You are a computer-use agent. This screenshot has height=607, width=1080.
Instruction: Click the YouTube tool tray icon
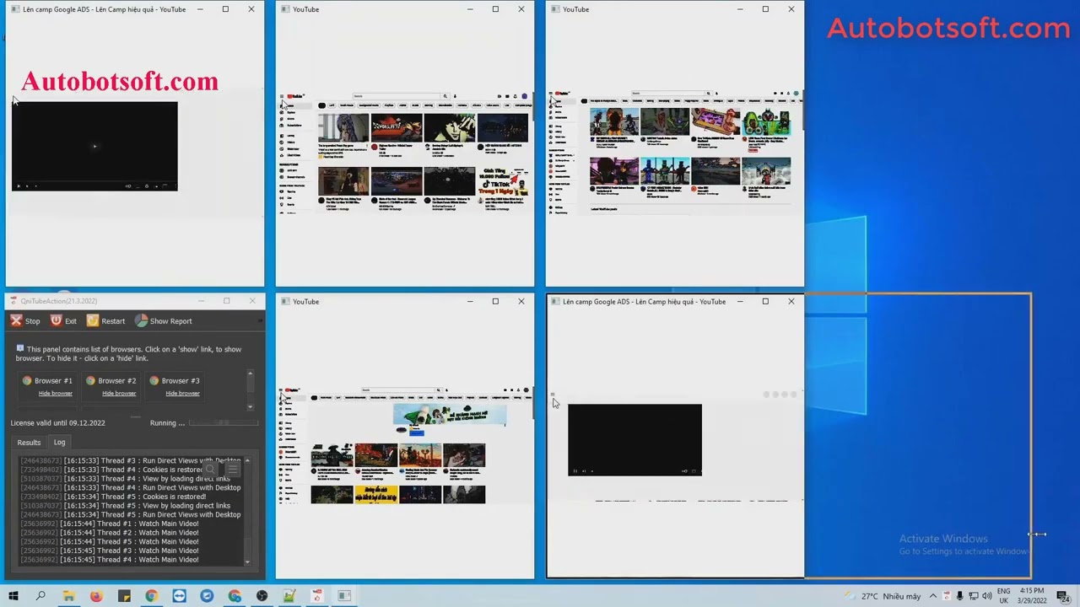[948, 596]
